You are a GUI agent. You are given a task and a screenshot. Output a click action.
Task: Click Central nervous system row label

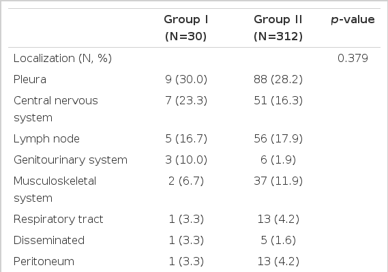click(x=56, y=109)
